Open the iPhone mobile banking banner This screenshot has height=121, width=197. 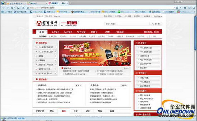coord(95,53)
